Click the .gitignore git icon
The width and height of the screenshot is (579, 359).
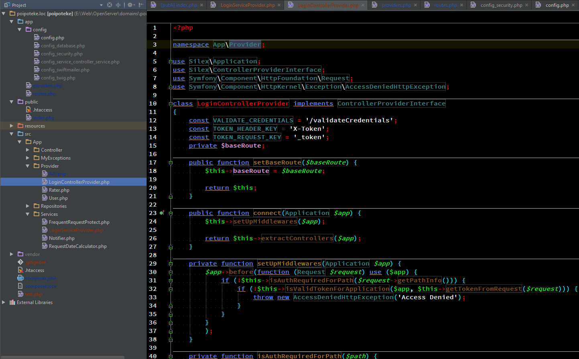(x=20, y=262)
